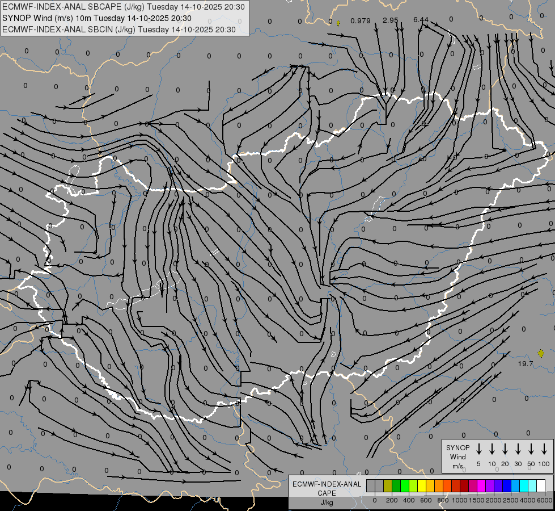Select the amber CAPE legend swatch
This screenshot has height=511, width=555.
tap(430, 485)
